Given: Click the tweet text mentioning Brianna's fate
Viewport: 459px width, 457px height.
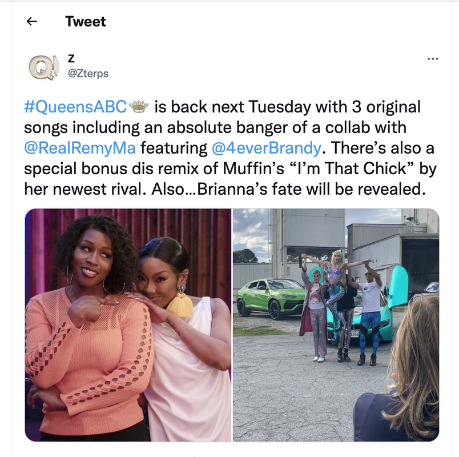Looking at the screenshot, I should (x=311, y=189).
